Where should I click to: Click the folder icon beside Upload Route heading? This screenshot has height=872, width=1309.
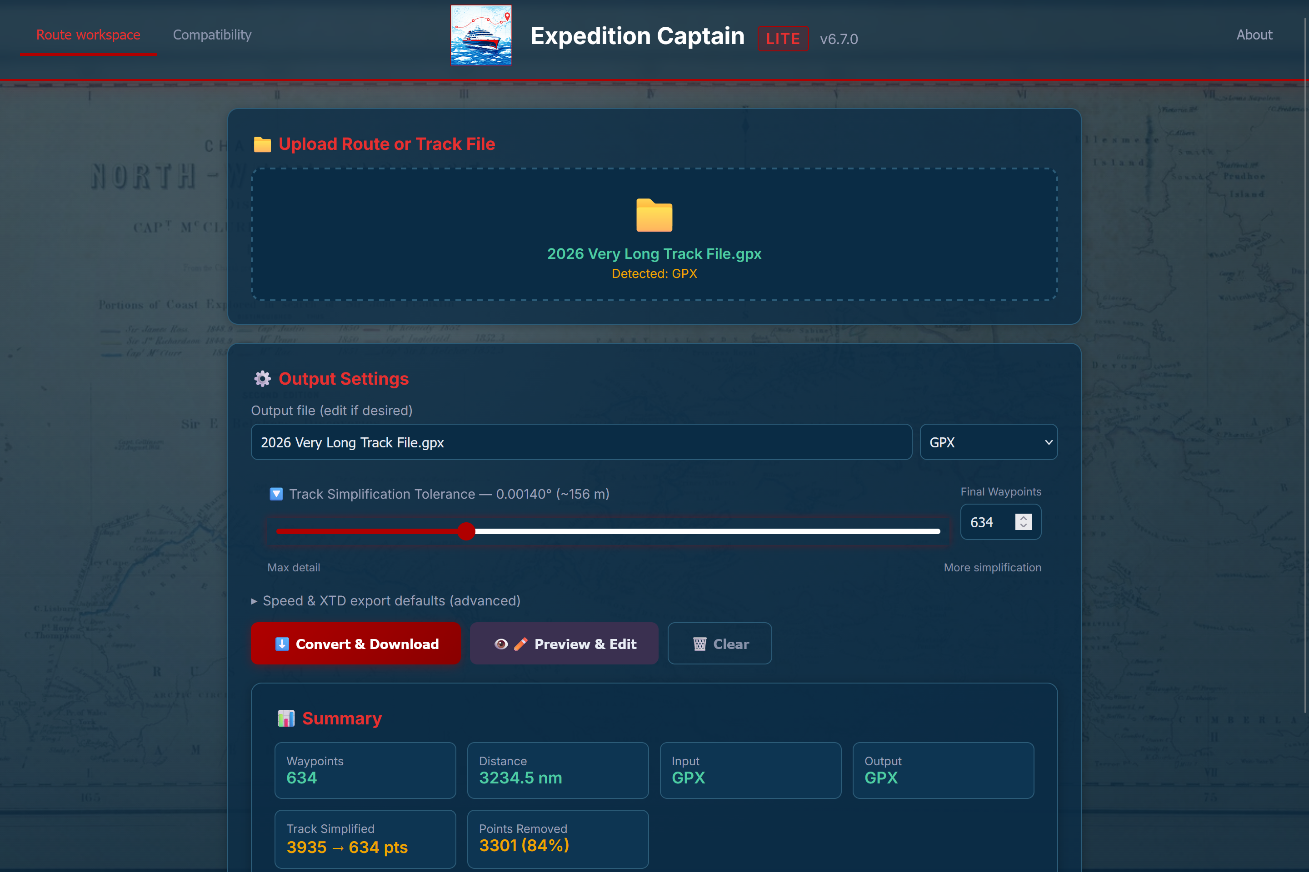[262, 144]
